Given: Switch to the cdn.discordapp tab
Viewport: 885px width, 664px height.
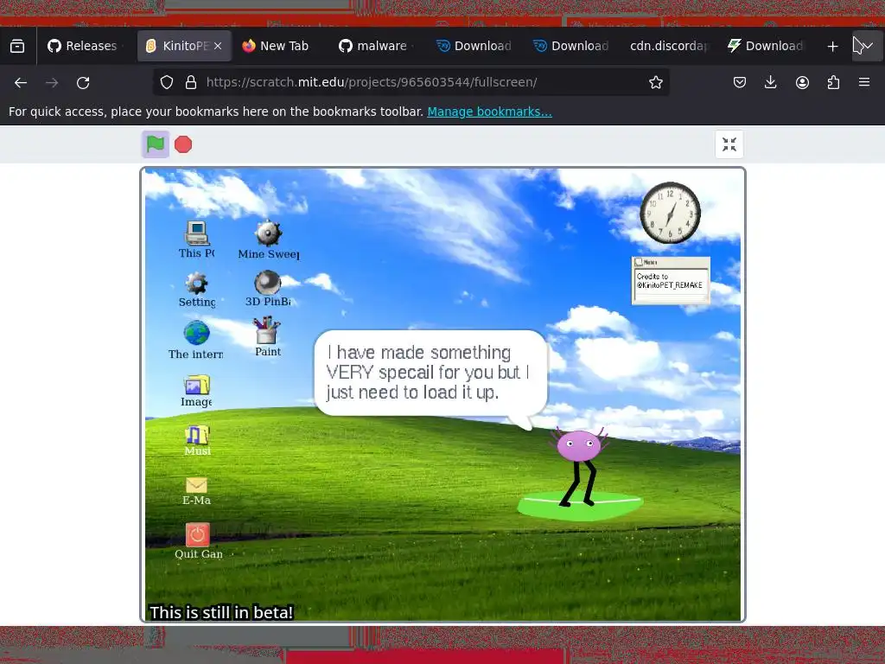Looking at the screenshot, I should 669,46.
